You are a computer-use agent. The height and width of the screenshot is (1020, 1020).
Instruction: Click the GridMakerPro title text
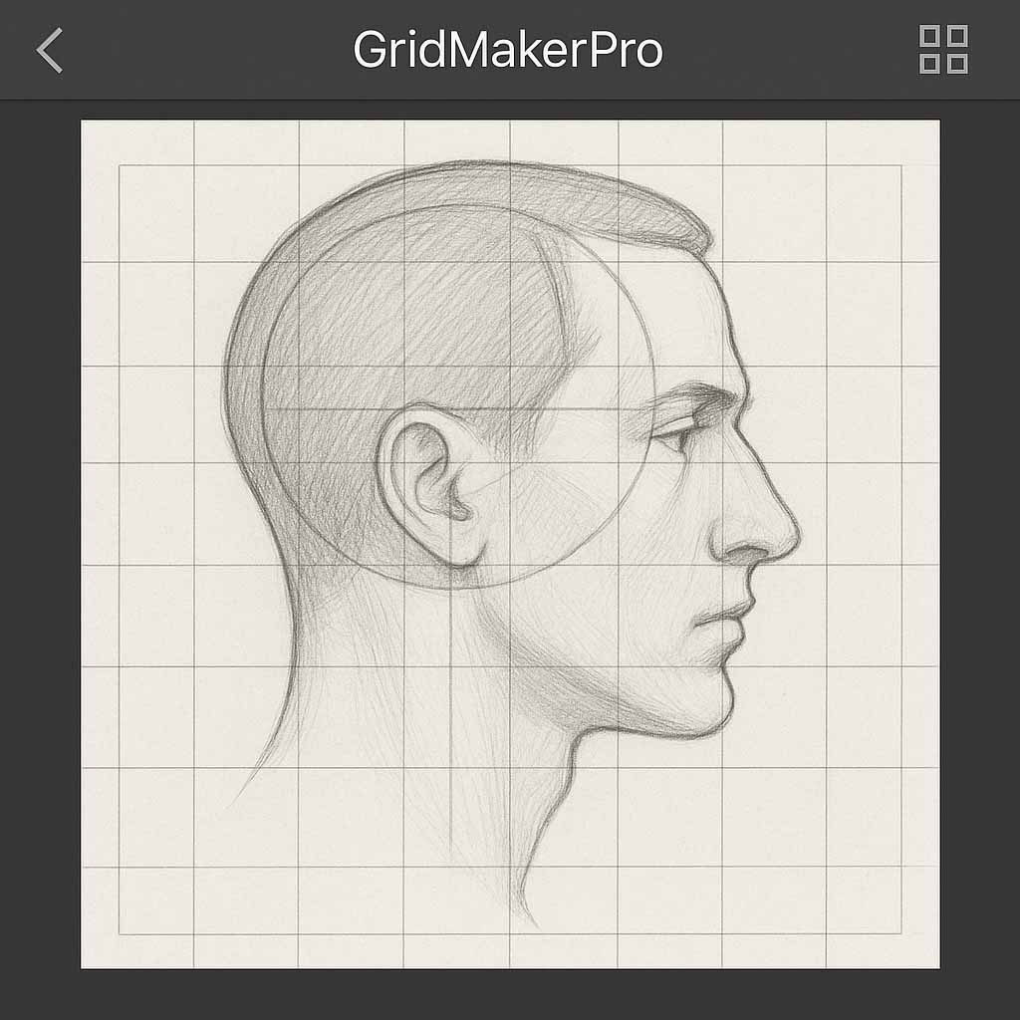[x=508, y=50]
